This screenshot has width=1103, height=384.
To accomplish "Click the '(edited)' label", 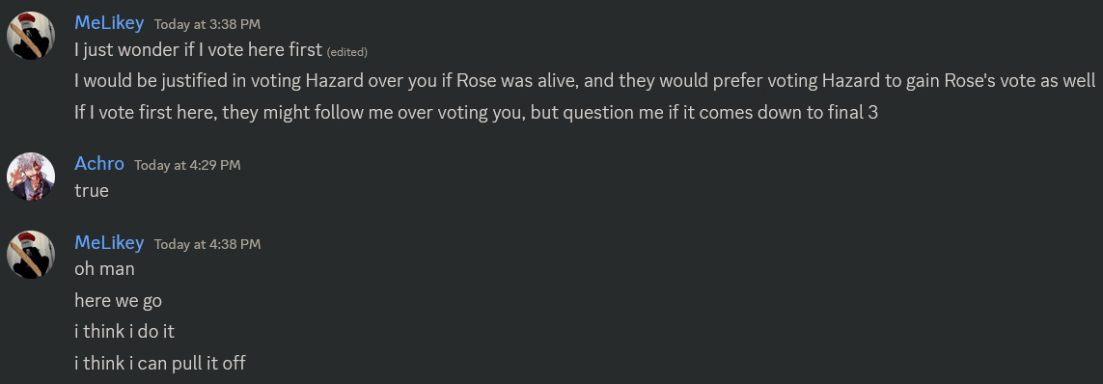I will tap(346, 52).
